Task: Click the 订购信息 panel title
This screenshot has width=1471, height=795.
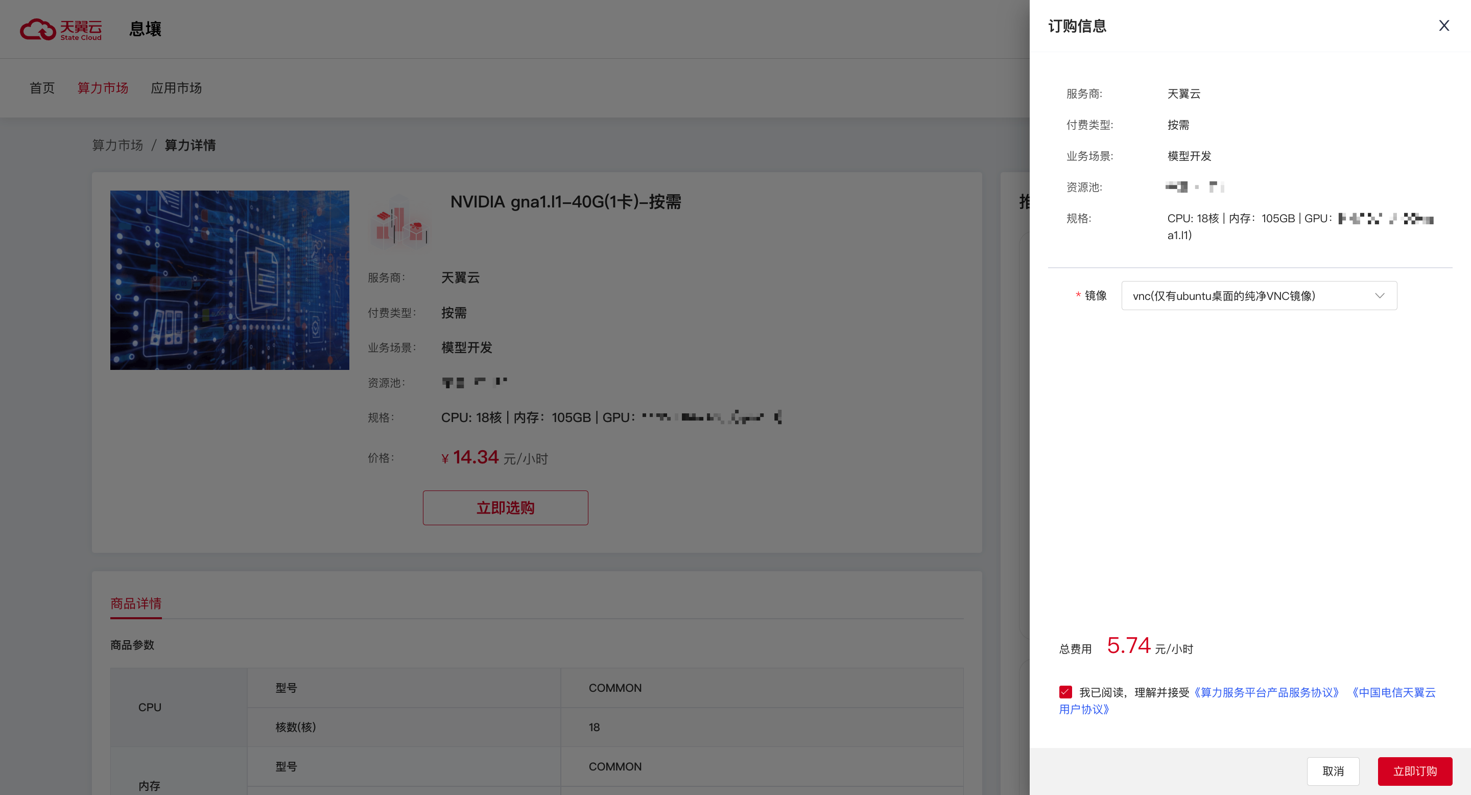Action: click(1077, 26)
